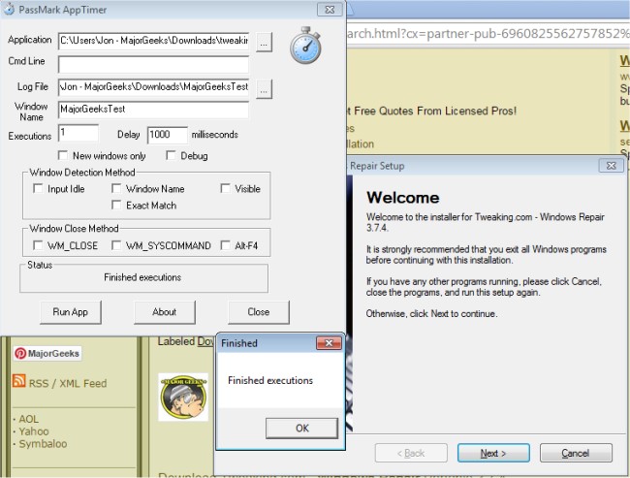
Task: Click Next in the Repair Setup installer
Action: [x=493, y=453]
